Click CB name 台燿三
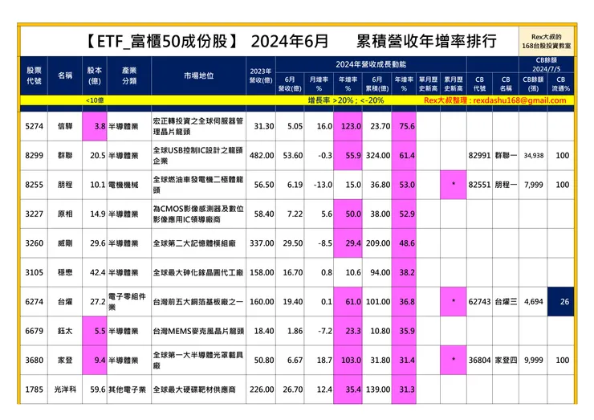 pyautogui.click(x=506, y=301)
